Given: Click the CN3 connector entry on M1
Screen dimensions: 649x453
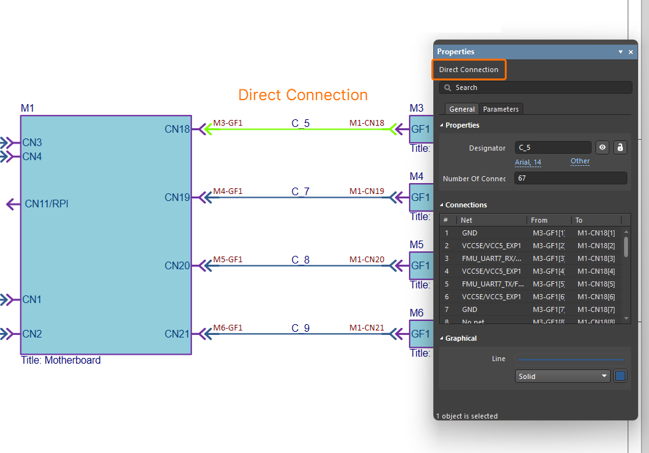Looking at the screenshot, I should 32,142.
